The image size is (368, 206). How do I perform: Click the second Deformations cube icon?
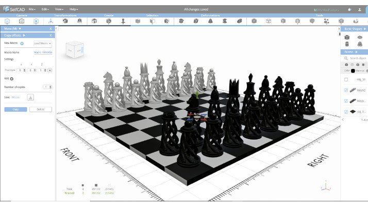click(x=196, y=21)
